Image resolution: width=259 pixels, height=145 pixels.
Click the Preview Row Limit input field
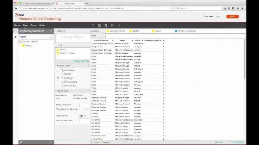(x=84, y=121)
